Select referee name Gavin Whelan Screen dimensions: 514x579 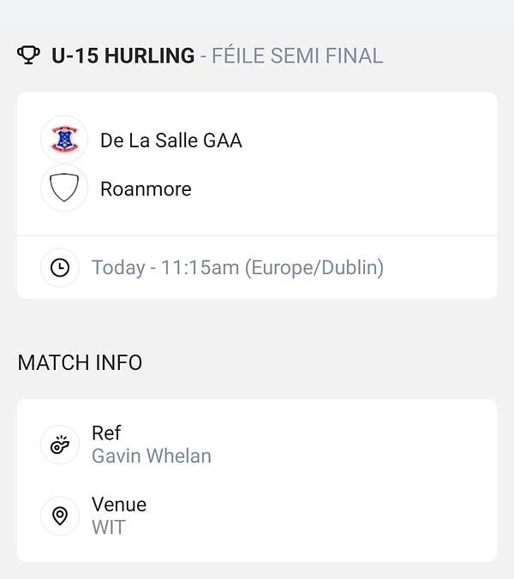tap(152, 456)
